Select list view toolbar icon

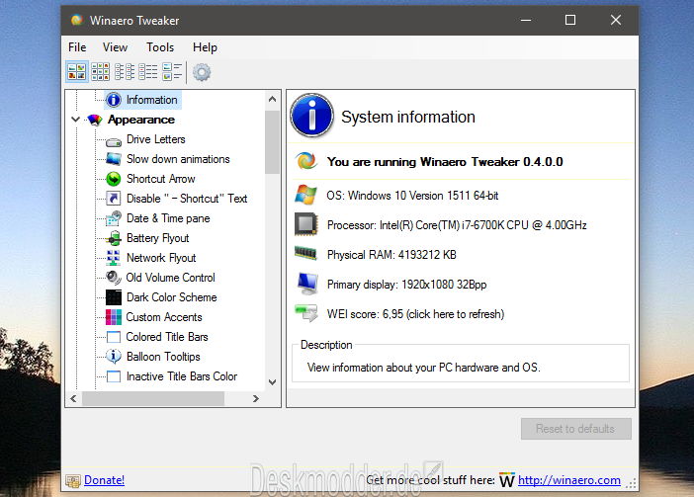(125, 71)
